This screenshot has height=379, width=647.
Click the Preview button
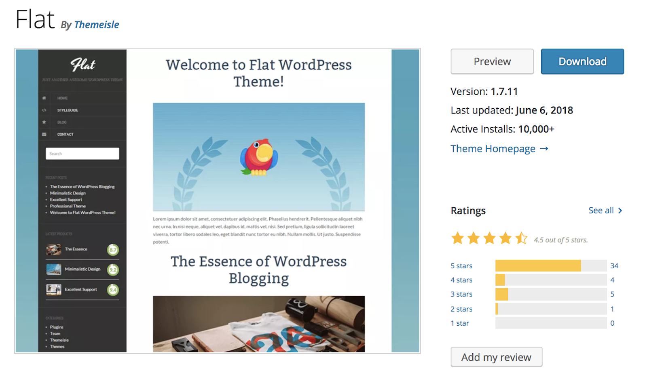tap(492, 61)
